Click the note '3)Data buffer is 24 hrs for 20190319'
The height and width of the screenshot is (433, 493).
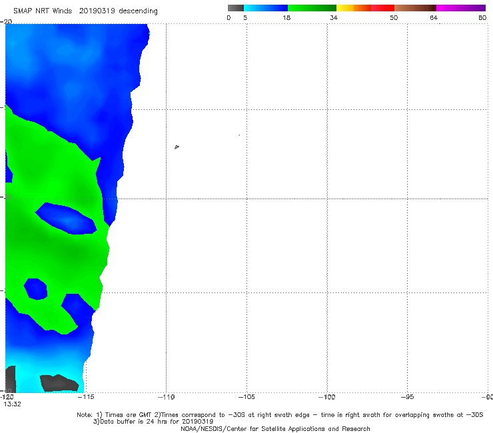153,422
